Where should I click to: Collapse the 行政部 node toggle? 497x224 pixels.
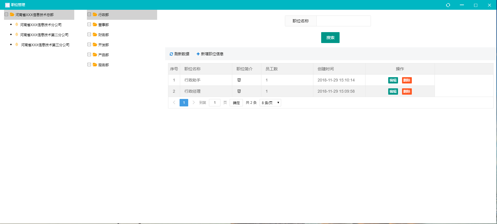tap(89, 14)
